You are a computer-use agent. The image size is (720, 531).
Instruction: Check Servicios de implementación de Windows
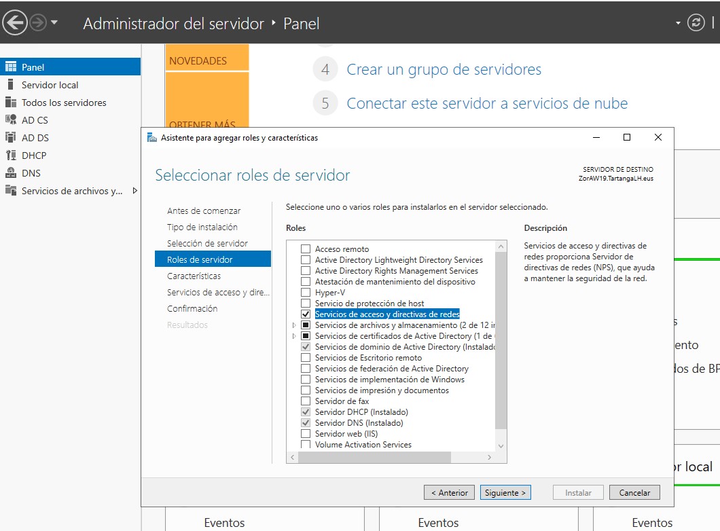306,380
